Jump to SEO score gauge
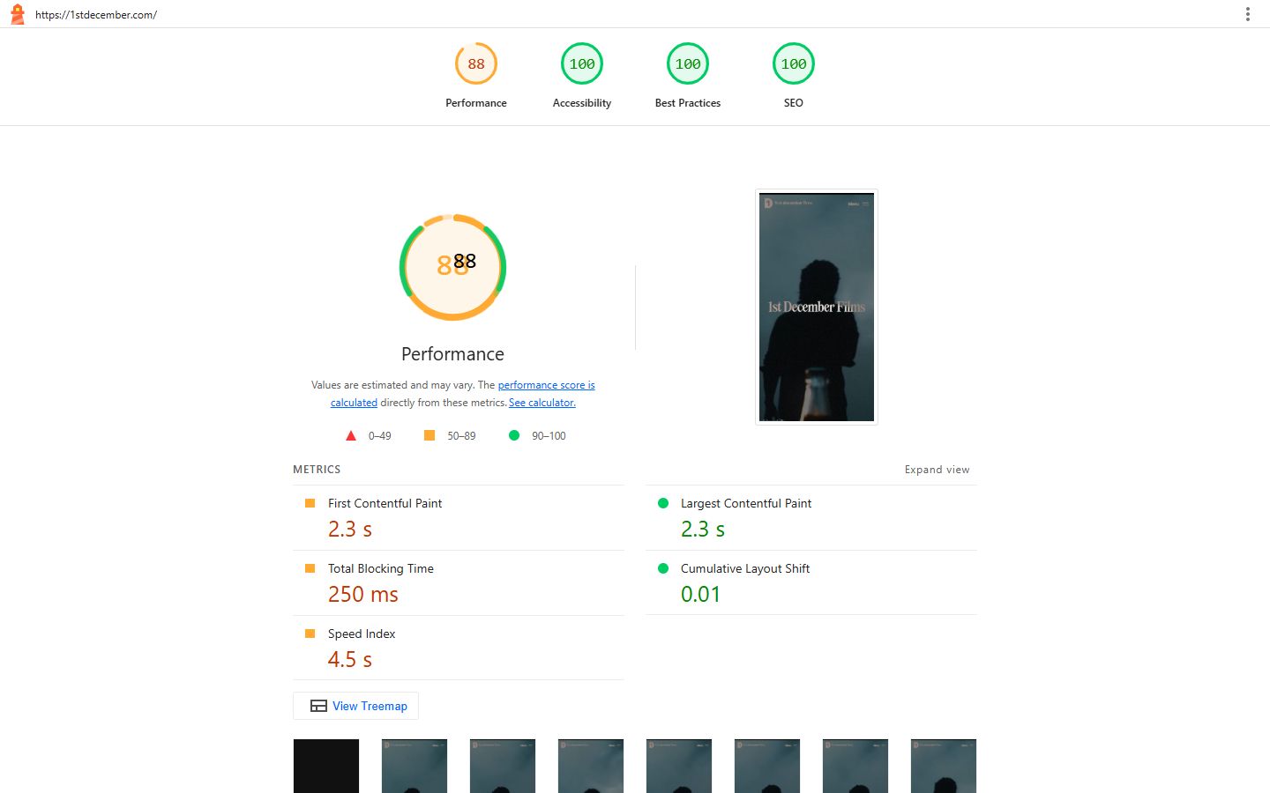1270x793 pixels. pos(794,76)
